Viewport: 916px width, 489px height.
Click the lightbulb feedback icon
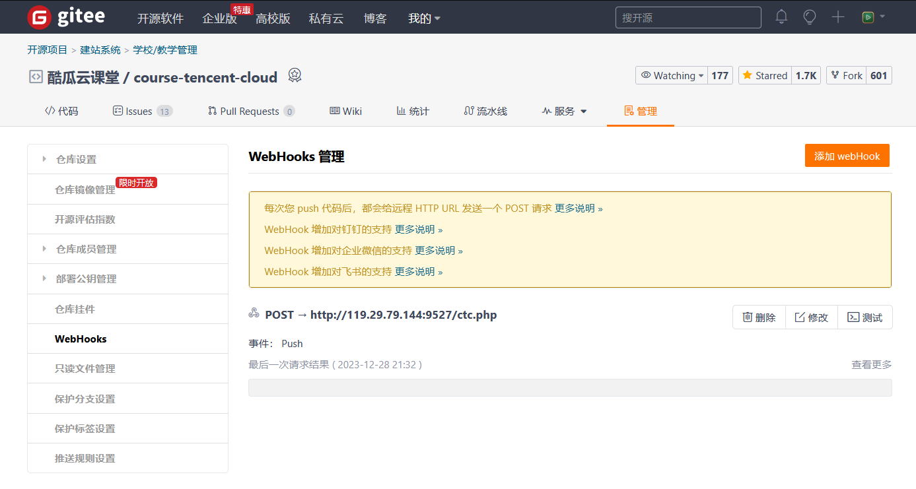pos(810,17)
